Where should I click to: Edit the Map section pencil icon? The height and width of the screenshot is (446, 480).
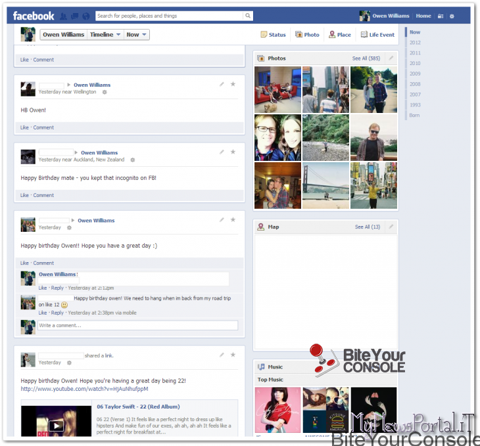click(x=391, y=227)
